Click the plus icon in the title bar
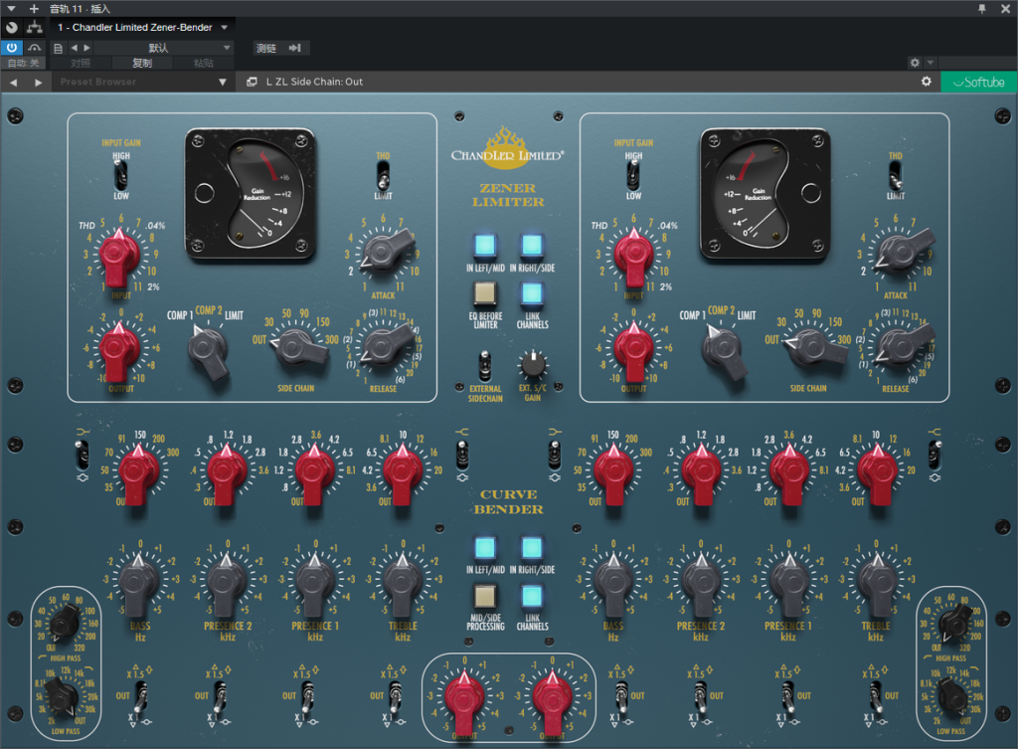The width and height of the screenshot is (1018, 749). 34,8
